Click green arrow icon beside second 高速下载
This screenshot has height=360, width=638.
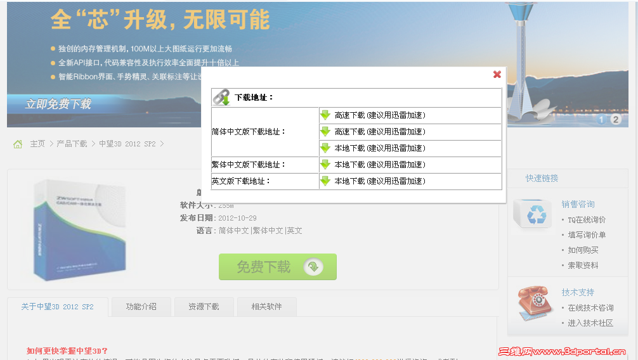tap(325, 131)
